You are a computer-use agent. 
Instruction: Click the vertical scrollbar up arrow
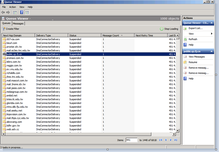tap(178, 35)
